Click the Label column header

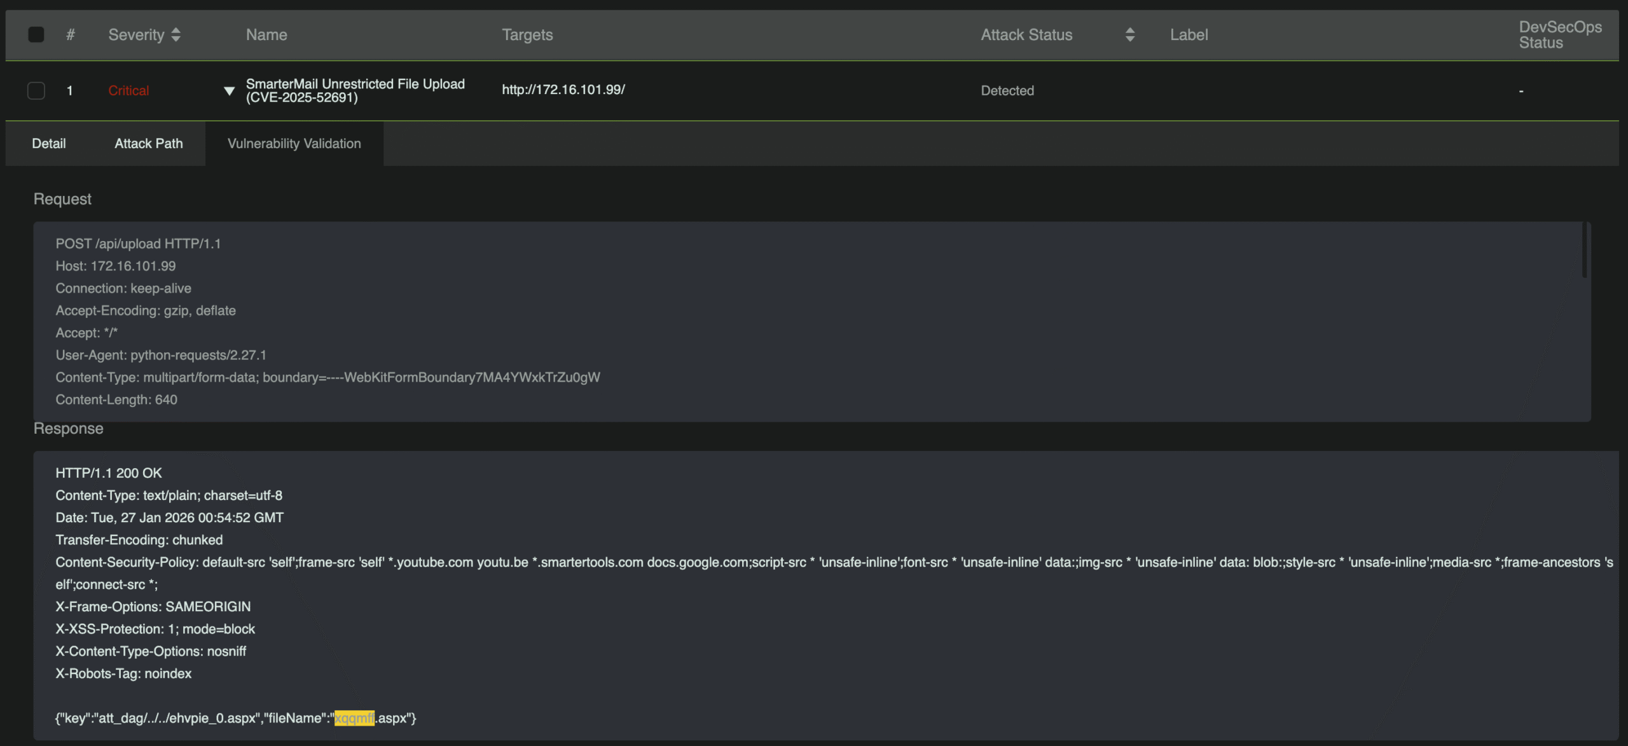[x=1189, y=35]
